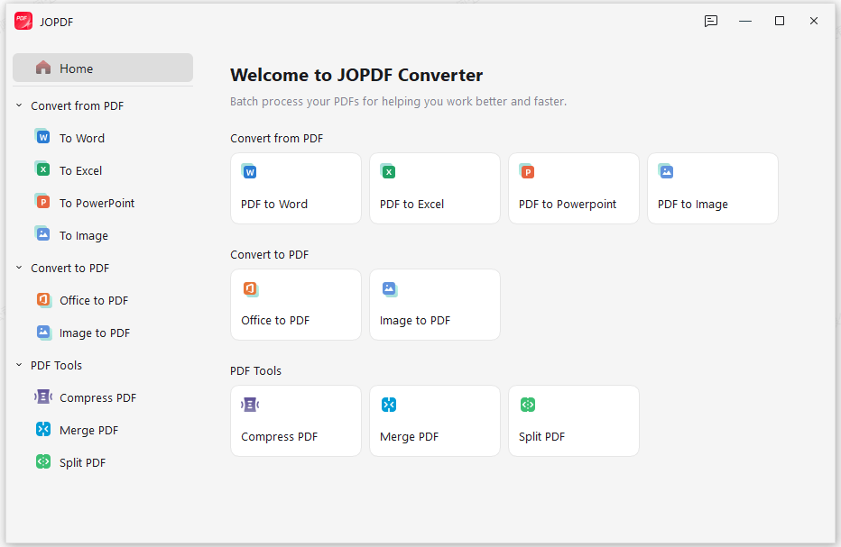The image size is (841, 547).
Task: Open Office to PDF label in the sidebar
Action: point(94,301)
